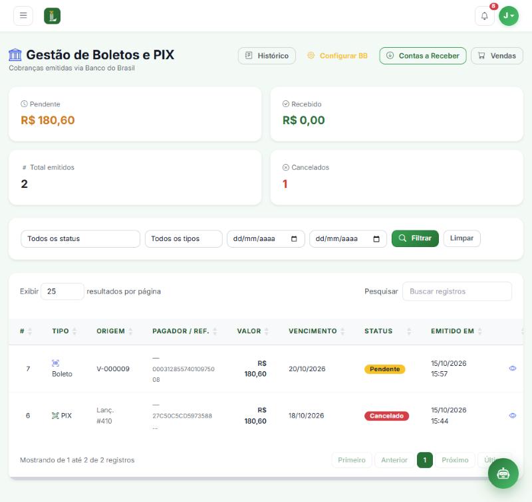Open the hamburger sidebar menu
The width and height of the screenshot is (532, 502).
23,15
